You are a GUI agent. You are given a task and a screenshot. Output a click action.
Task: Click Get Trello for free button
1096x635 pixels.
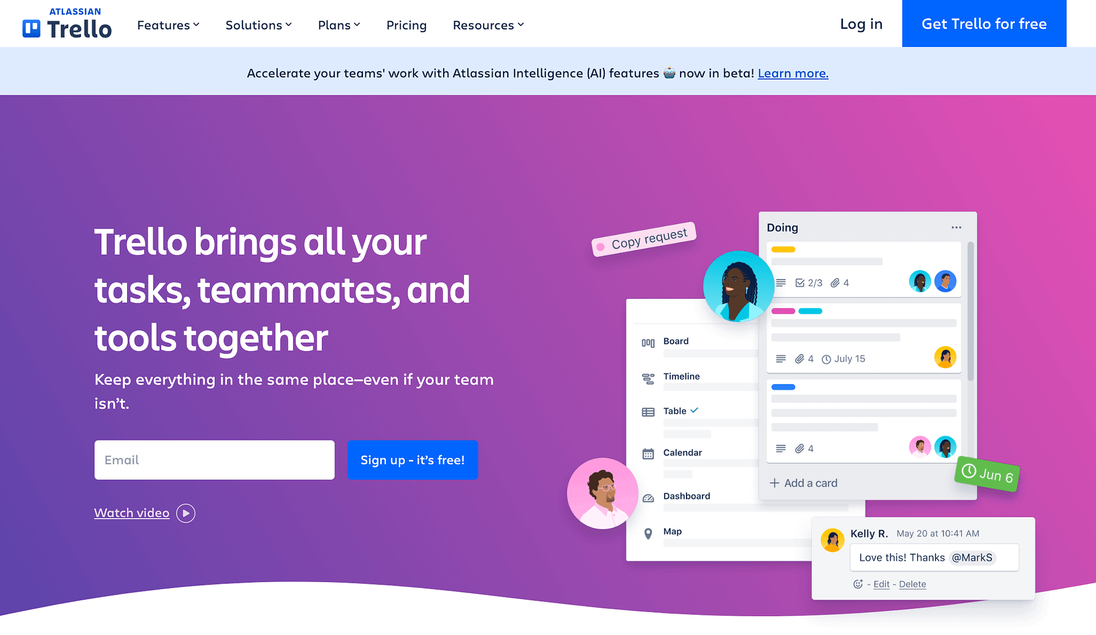[x=984, y=24]
